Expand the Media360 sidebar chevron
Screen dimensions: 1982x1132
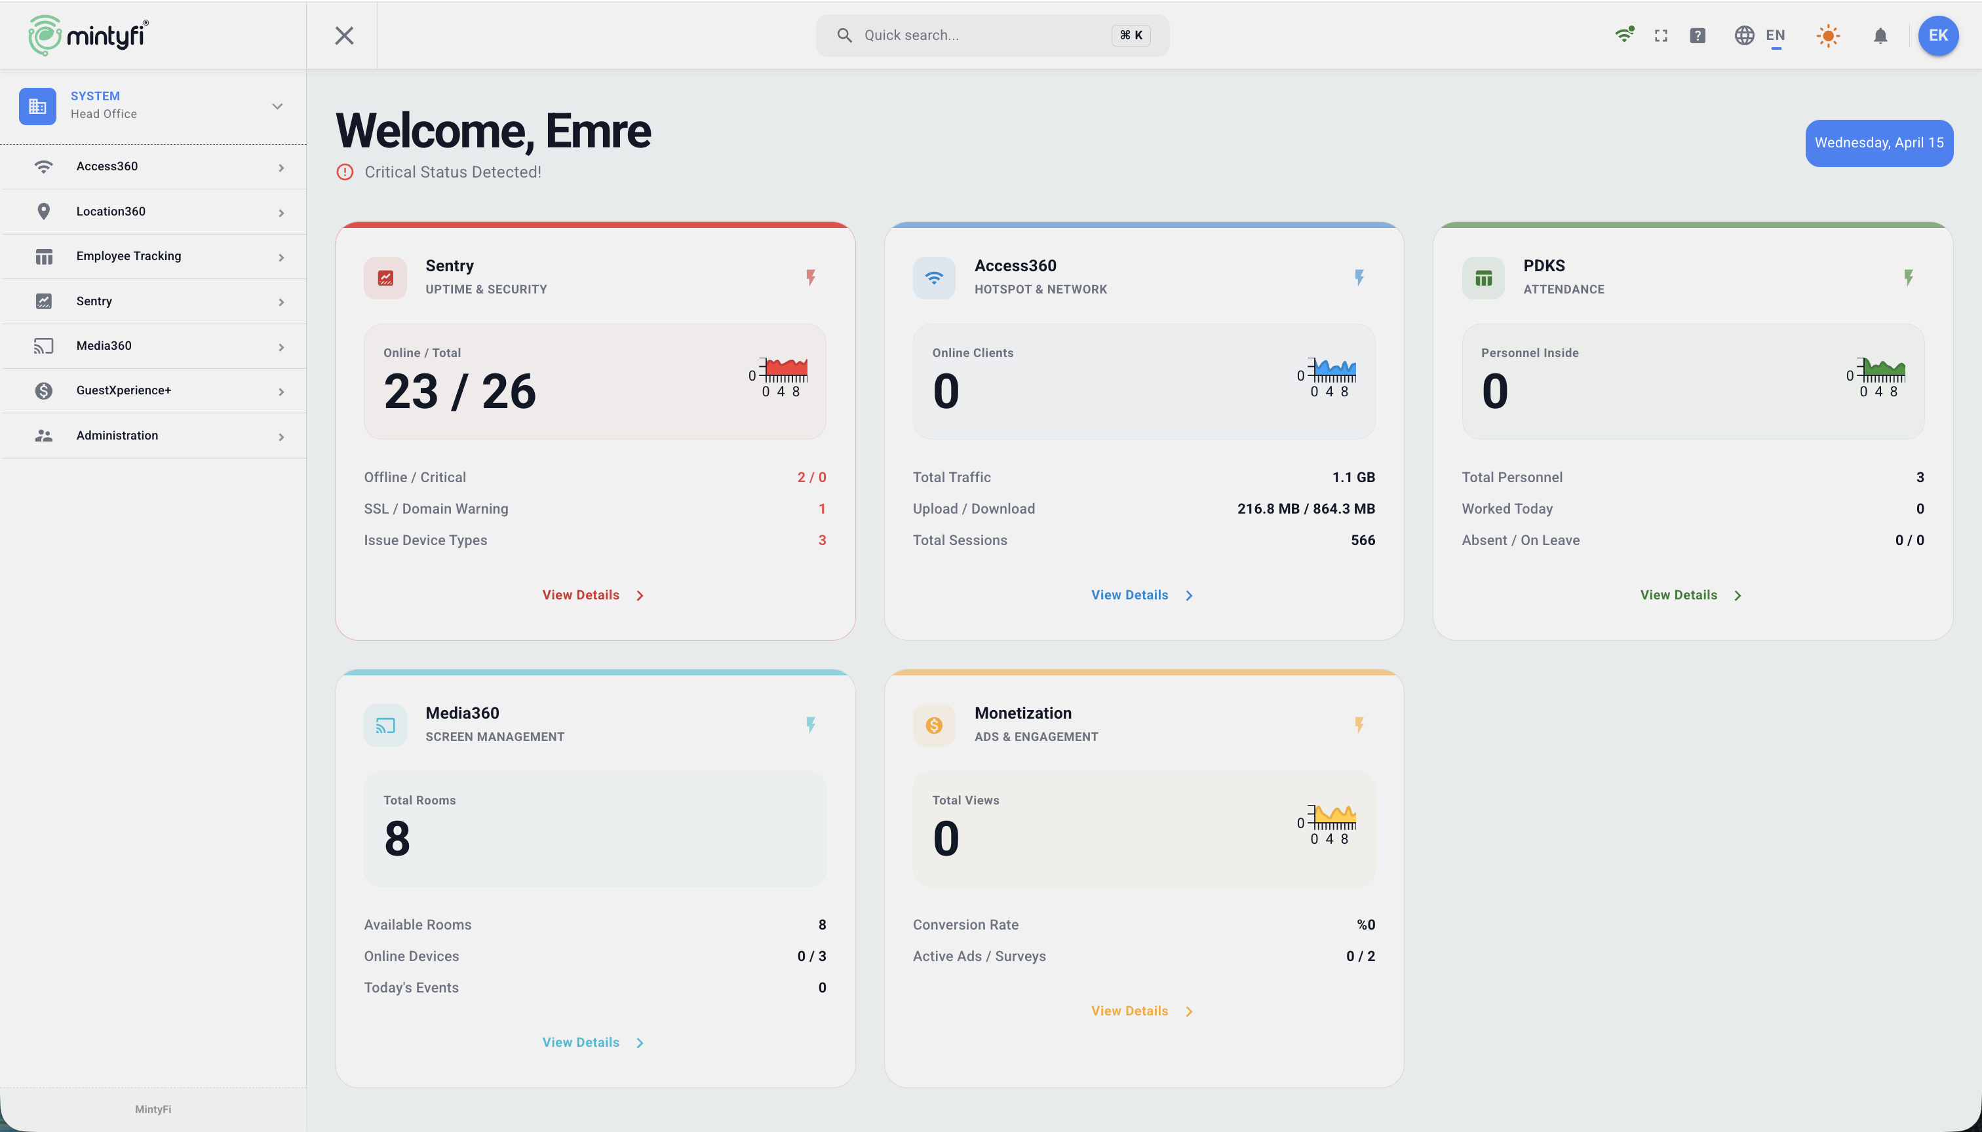click(x=281, y=347)
